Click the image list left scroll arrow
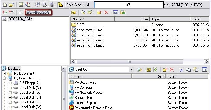 tap(73, 62)
